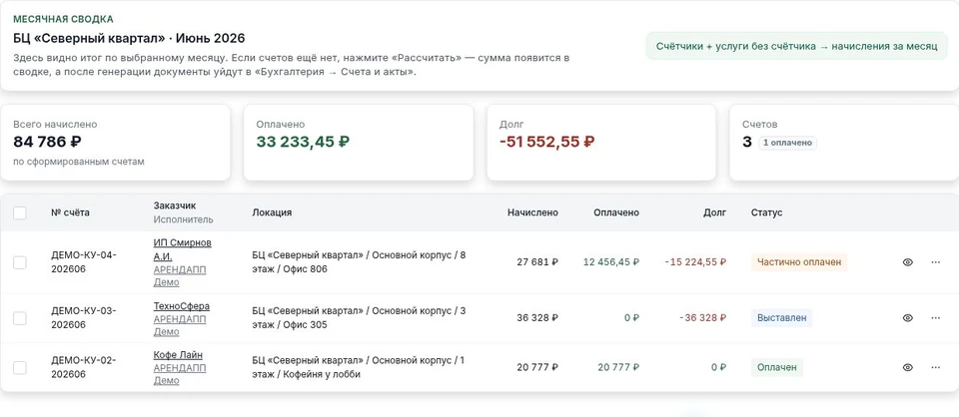Open customer link ТехноСфера
Screen dimensions: 959x417
tap(182, 306)
